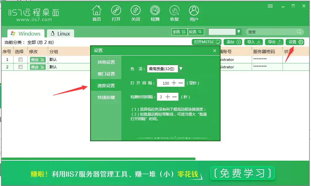Open the group filter dropdown arrow
Viewport: 311px width, 186px height.
pyautogui.click(x=239, y=32)
